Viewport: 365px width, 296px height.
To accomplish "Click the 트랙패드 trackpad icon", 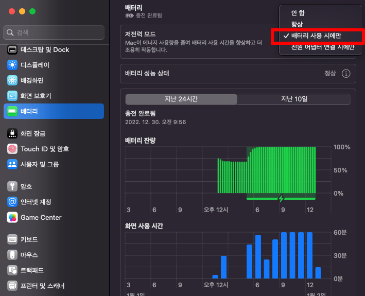I will pos(12,270).
